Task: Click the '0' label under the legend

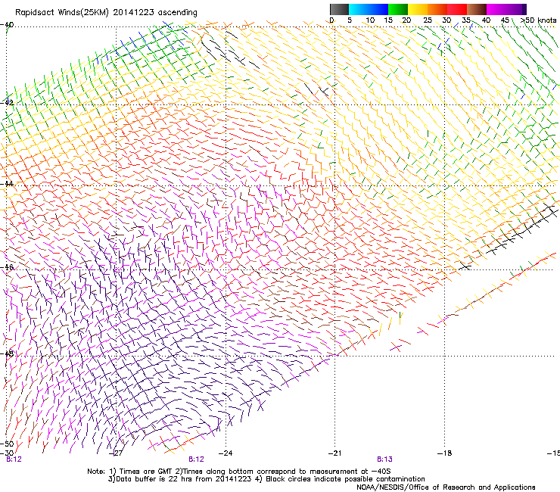Action: coord(331,20)
